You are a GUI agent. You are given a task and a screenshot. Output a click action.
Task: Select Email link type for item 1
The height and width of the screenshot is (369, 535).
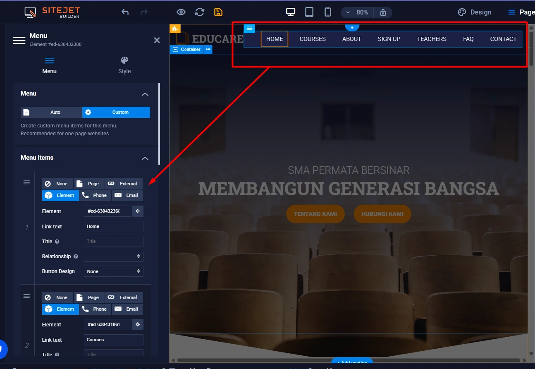(x=127, y=195)
